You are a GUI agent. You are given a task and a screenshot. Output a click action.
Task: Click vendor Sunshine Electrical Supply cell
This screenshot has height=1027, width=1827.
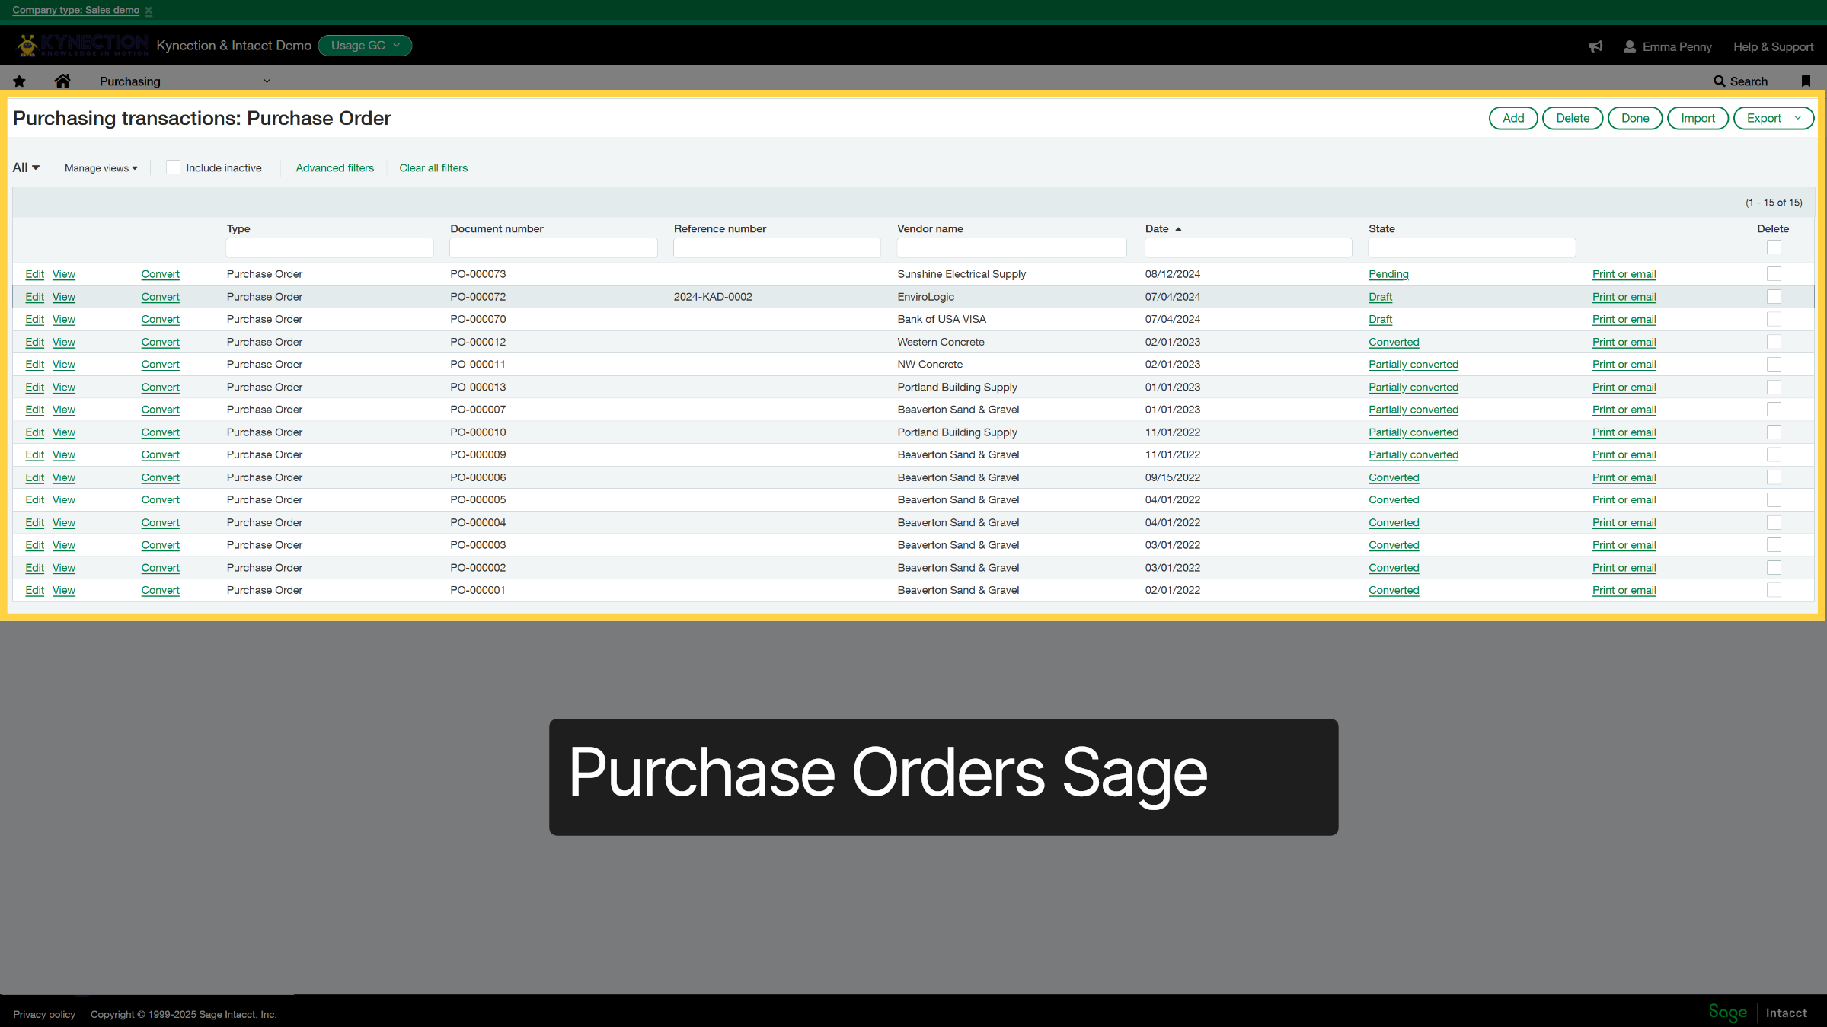pos(961,274)
